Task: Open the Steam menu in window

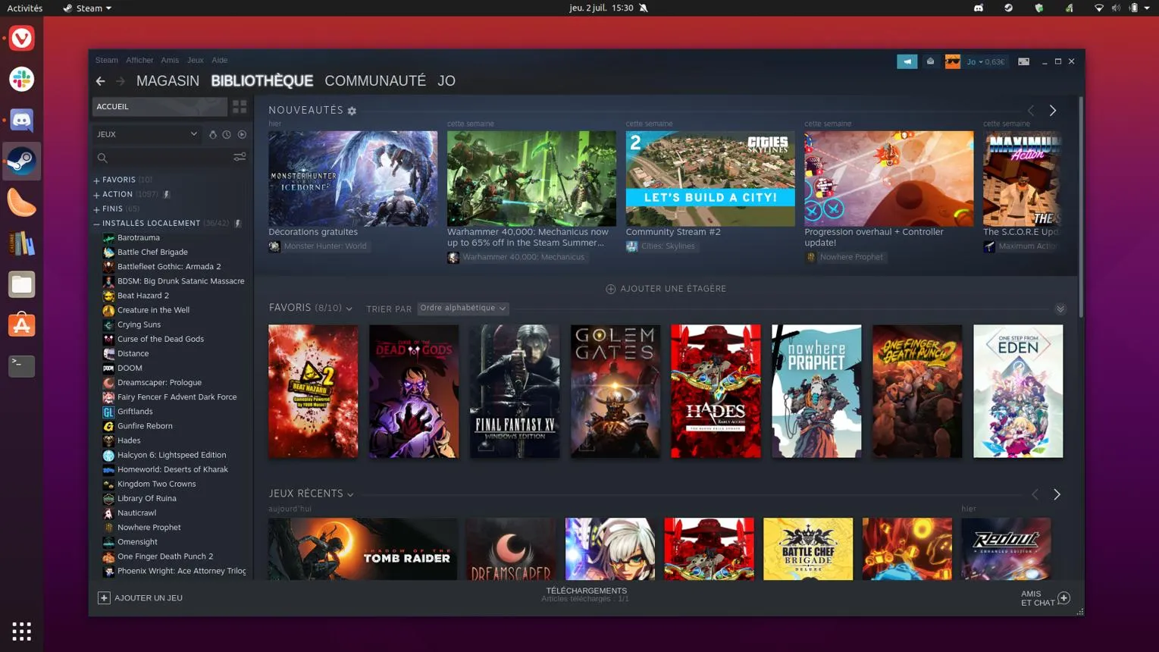Action: pos(107,60)
